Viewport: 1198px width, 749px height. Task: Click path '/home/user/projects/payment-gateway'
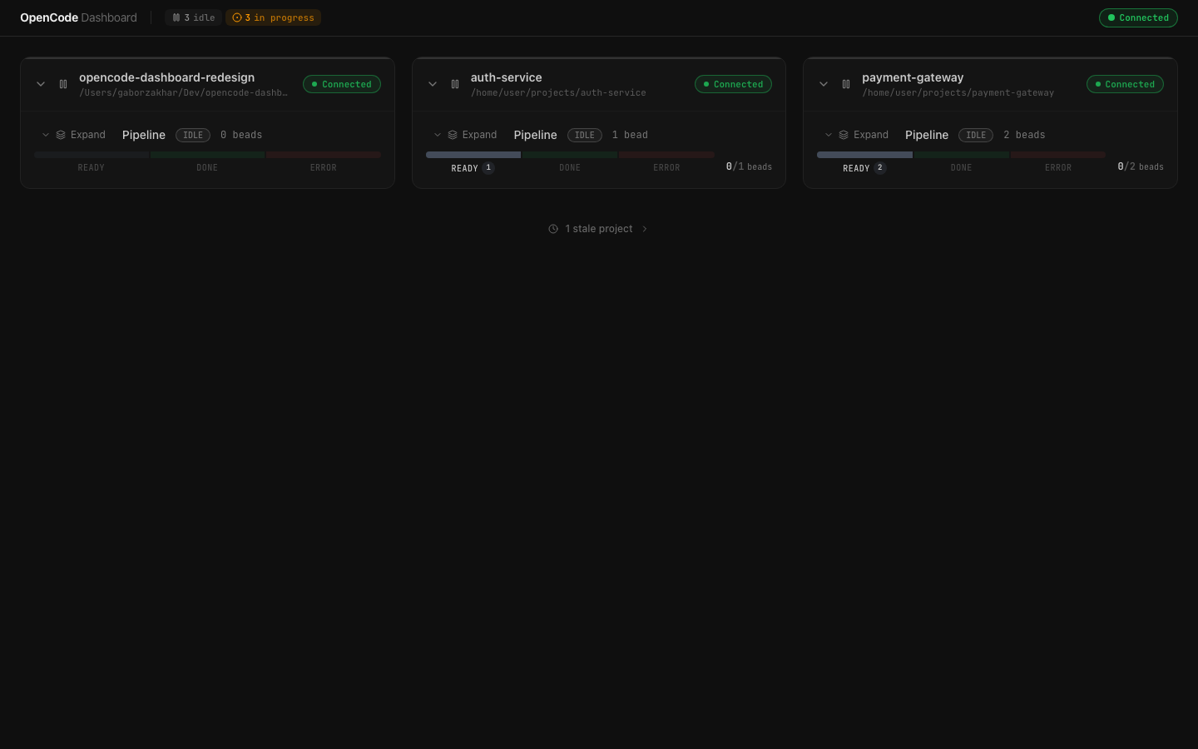958,93
